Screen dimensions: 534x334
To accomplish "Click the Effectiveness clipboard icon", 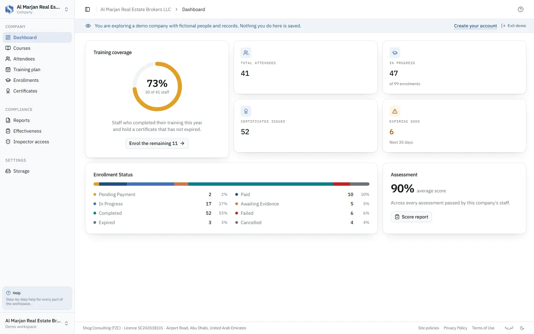I will (x=8, y=131).
